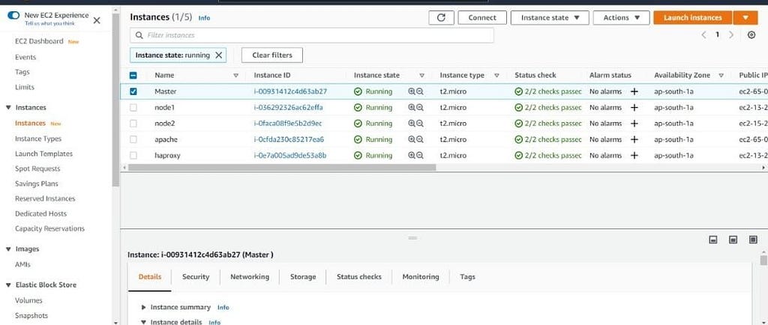Viewport: 768px width, 325px height.
Task: Collapse the Instance details section
Action: (x=143, y=322)
